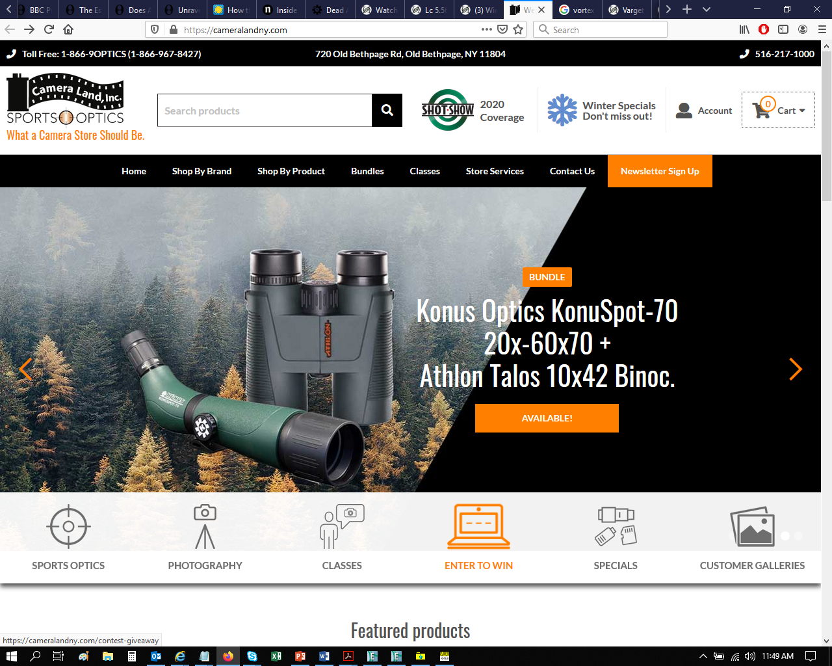
Task: Click the Firefox Search box
Action: [600, 29]
